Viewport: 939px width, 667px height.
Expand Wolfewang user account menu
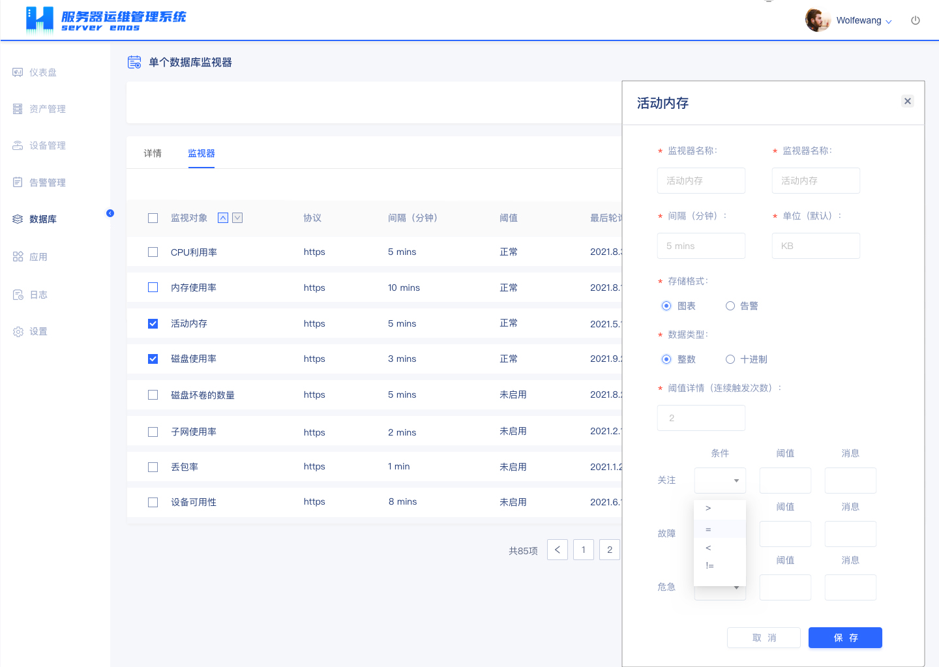tap(863, 21)
